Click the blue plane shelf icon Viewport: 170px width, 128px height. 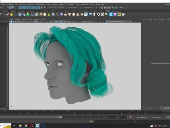[86, 15]
